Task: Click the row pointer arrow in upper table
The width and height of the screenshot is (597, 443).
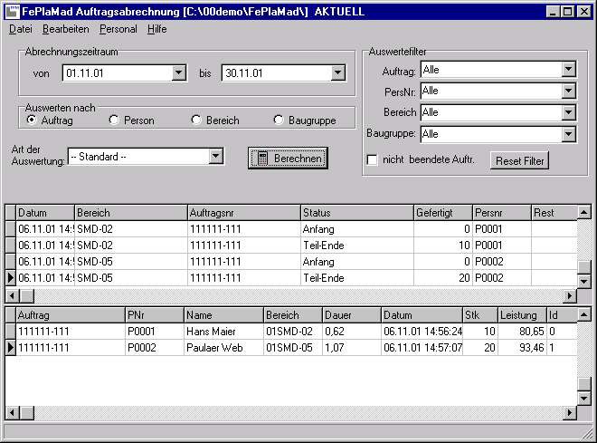Action: [10, 278]
